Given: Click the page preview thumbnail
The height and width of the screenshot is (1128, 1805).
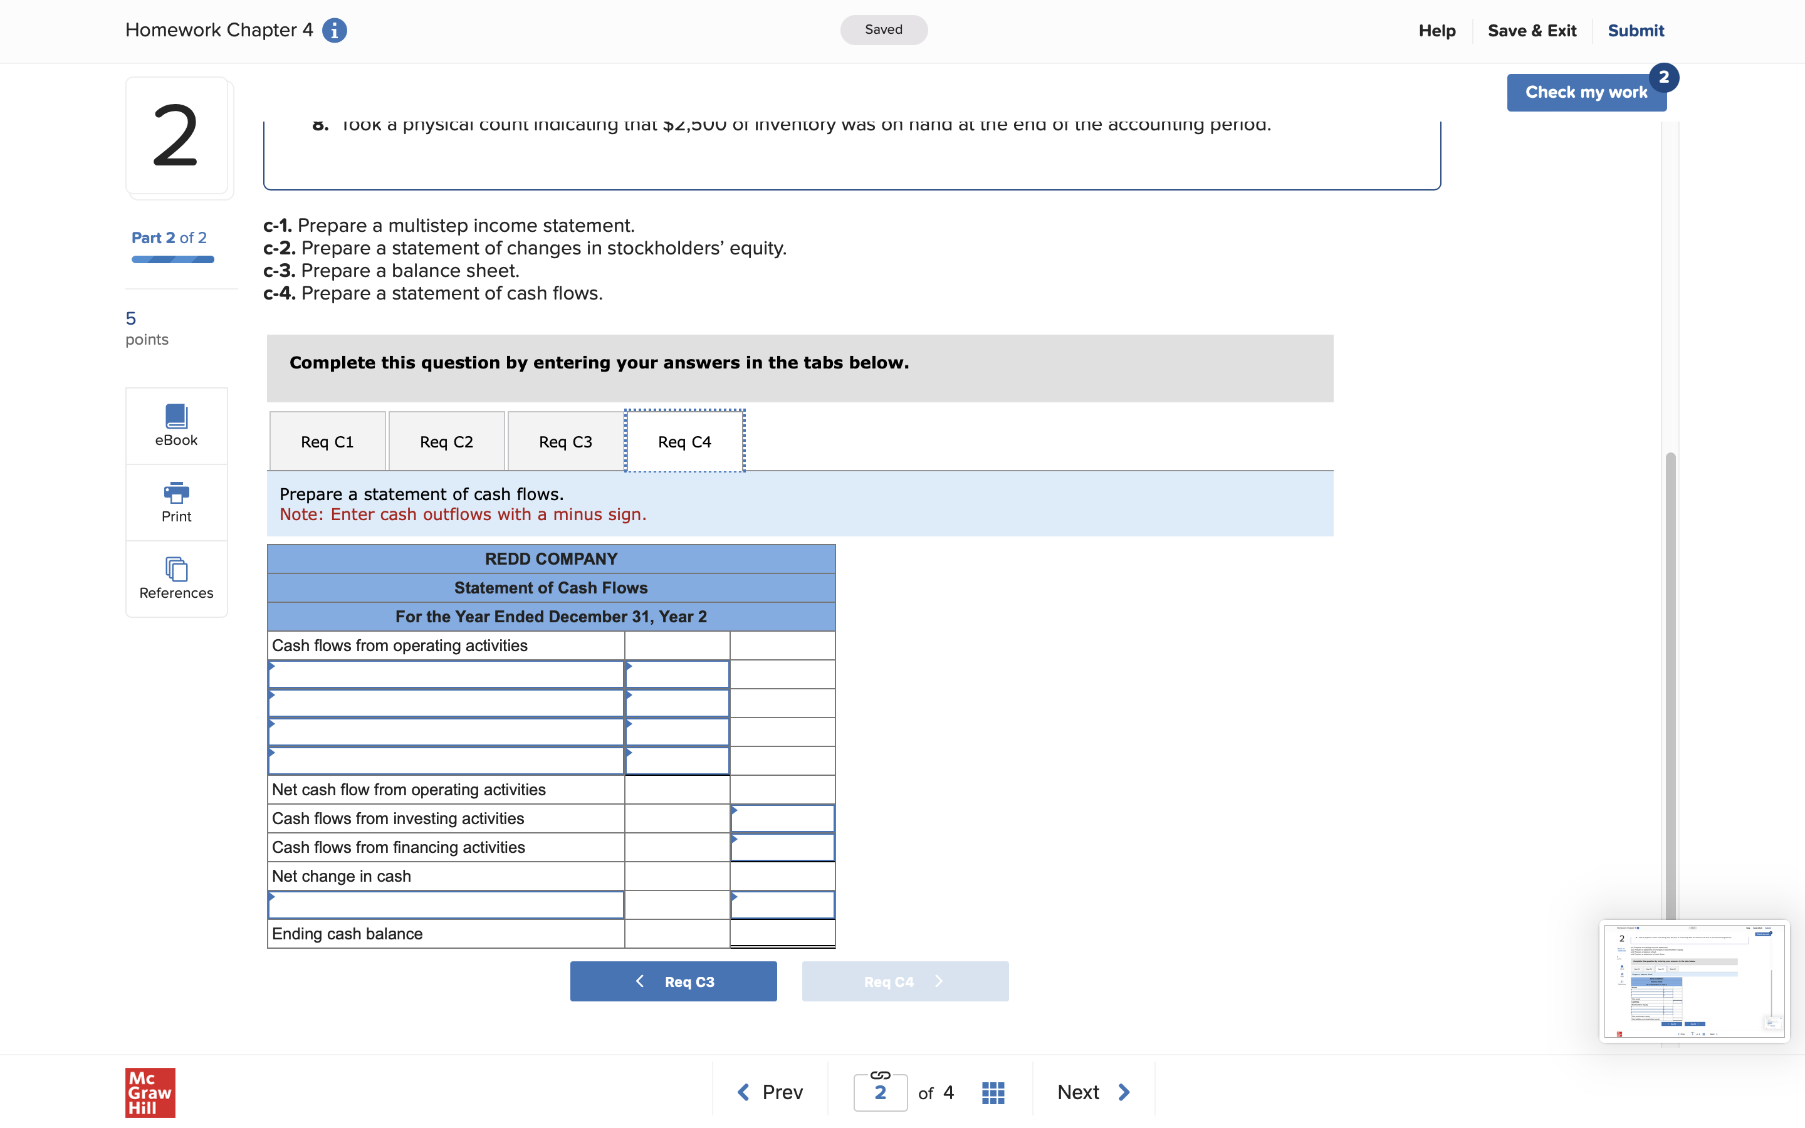Looking at the screenshot, I should pyautogui.click(x=1694, y=981).
